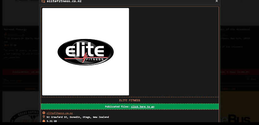Follow the 'click here to go' link
Image resolution: width=259 pixels, height=125 pixels.
point(143,107)
